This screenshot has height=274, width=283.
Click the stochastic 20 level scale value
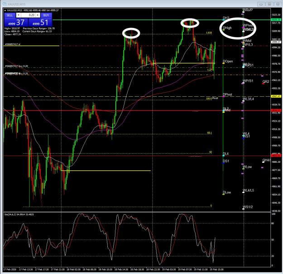coord(273,256)
